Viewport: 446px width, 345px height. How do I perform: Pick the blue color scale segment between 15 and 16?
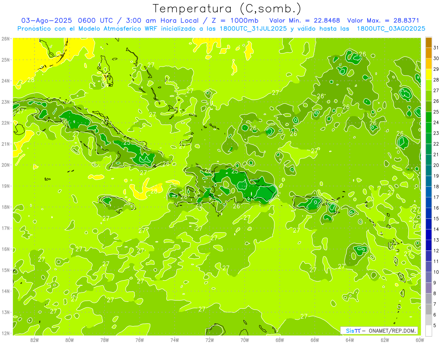coord(429,213)
